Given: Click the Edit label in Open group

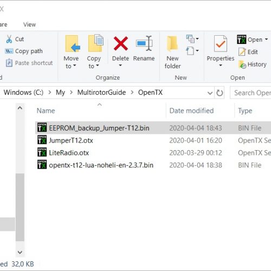Looking at the screenshot, I should (x=253, y=52).
